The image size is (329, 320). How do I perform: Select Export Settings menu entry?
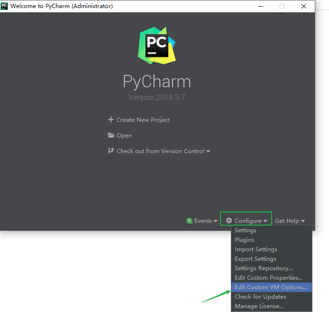pos(272,259)
